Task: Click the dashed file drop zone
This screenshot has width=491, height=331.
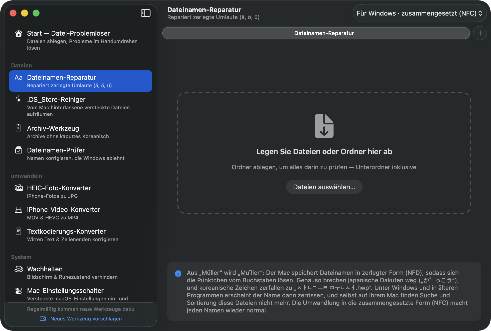Action: click(324, 153)
